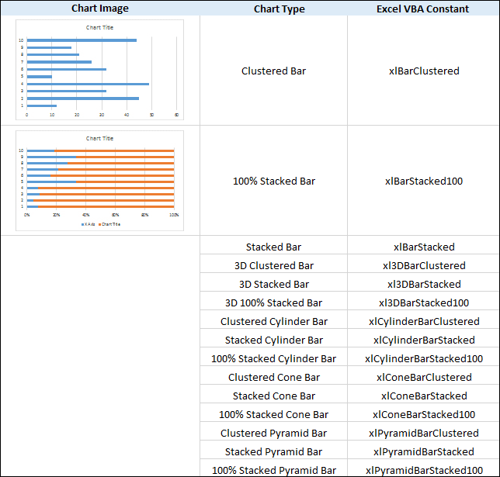Click the Chart Title in the clustered bar chart
The width and height of the screenshot is (500, 477).
pyautogui.click(x=99, y=28)
